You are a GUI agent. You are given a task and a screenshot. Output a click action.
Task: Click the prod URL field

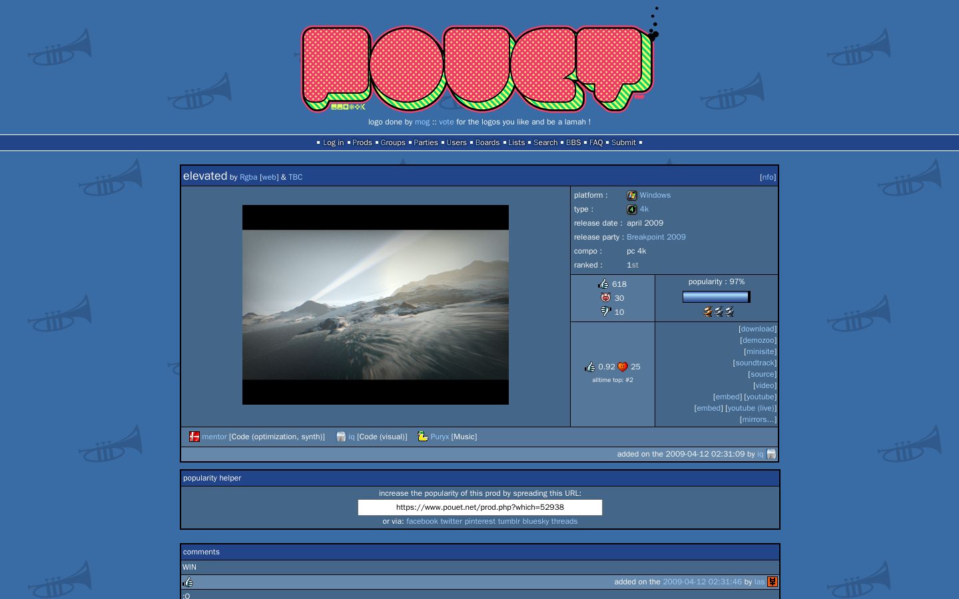coord(480,507)
